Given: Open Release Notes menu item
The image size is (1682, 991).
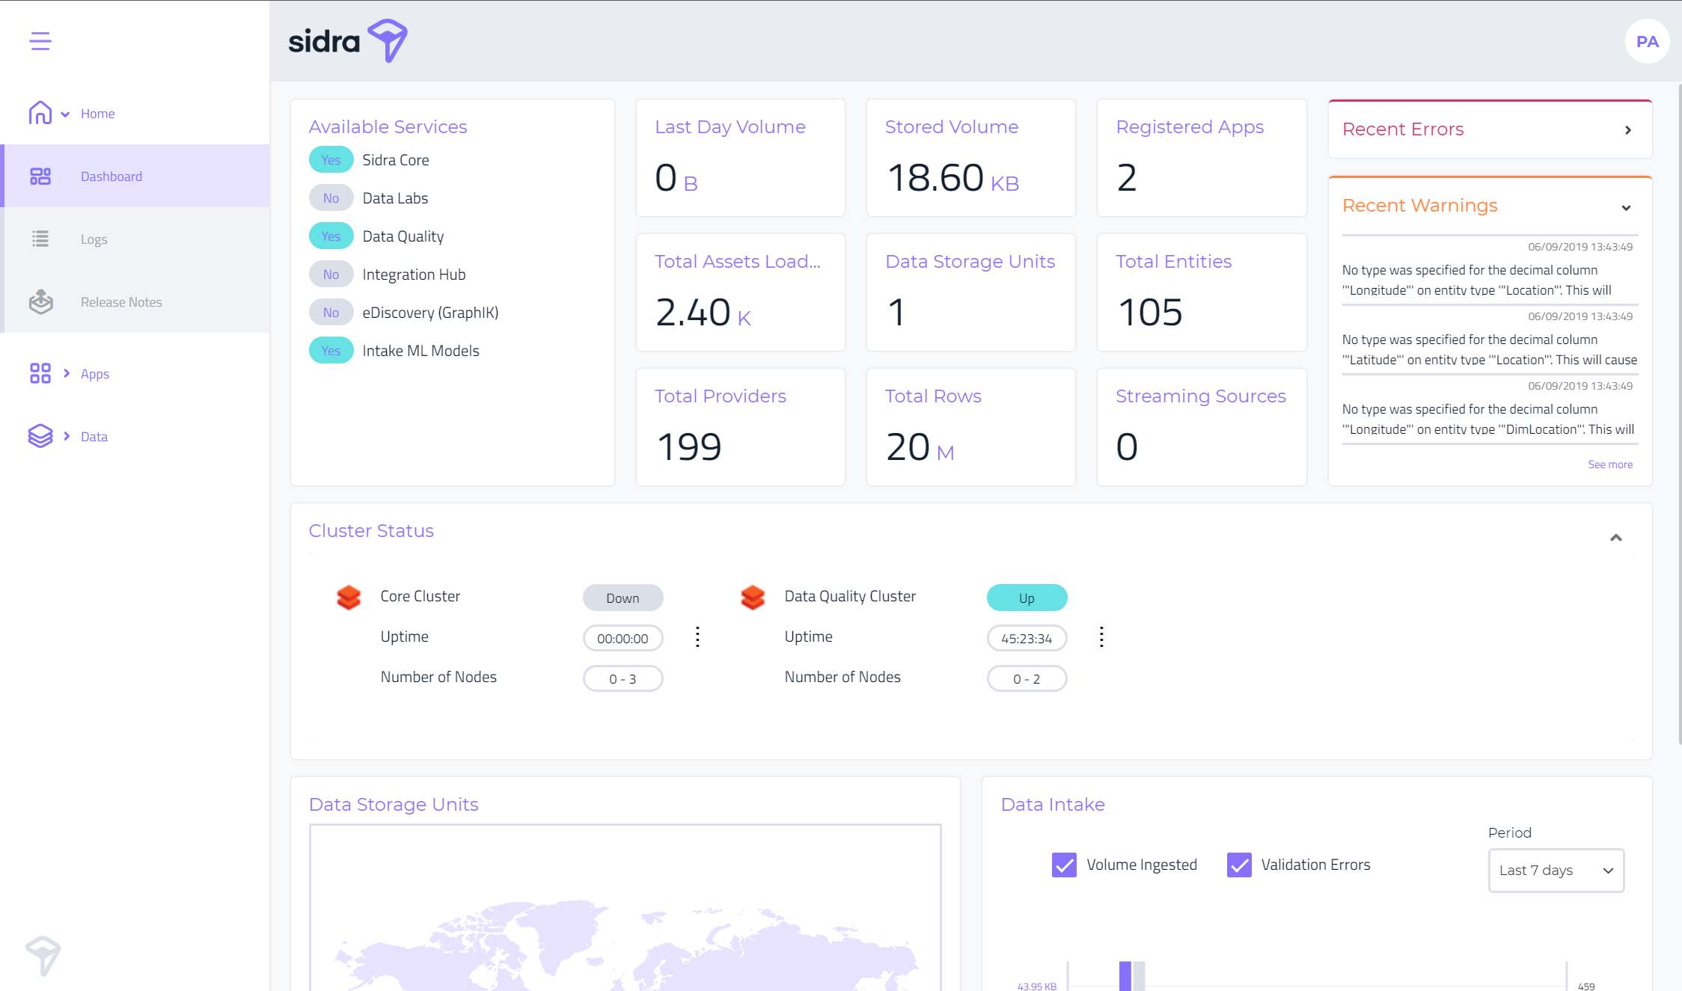Looking at the screenshot, I should [121, 302].
